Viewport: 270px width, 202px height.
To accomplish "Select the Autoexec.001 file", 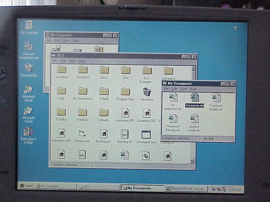I will [125, 115].
